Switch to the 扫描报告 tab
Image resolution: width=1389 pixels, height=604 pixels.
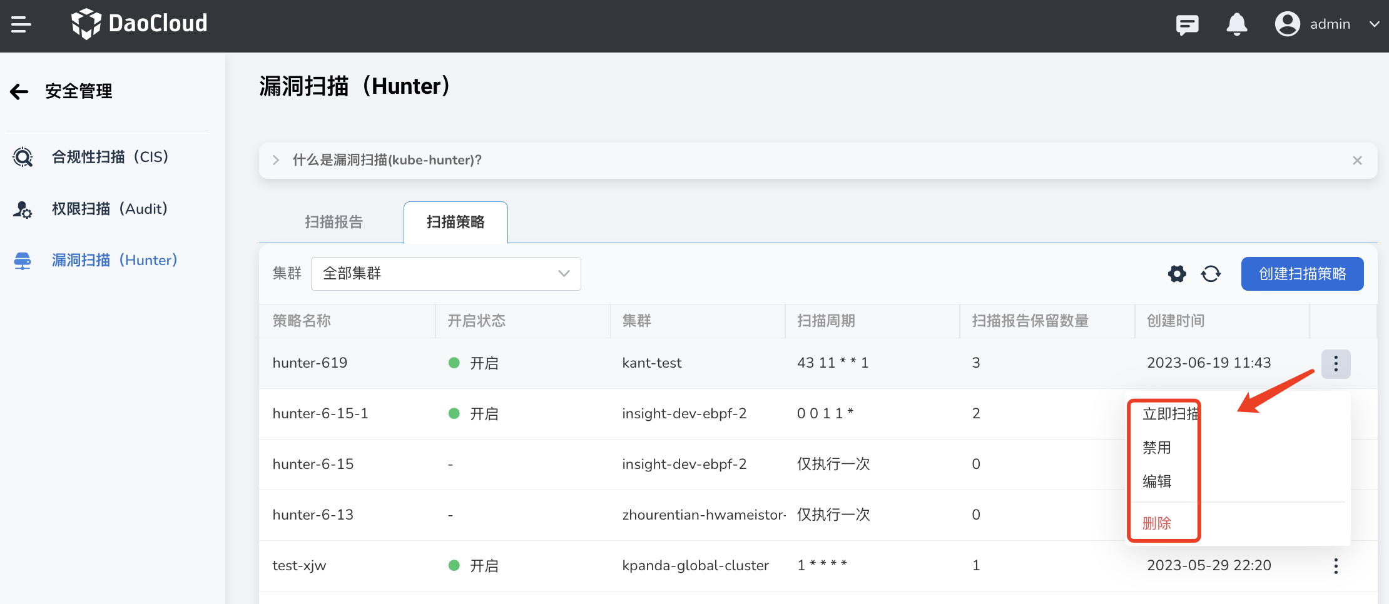(x=333, y=222)
